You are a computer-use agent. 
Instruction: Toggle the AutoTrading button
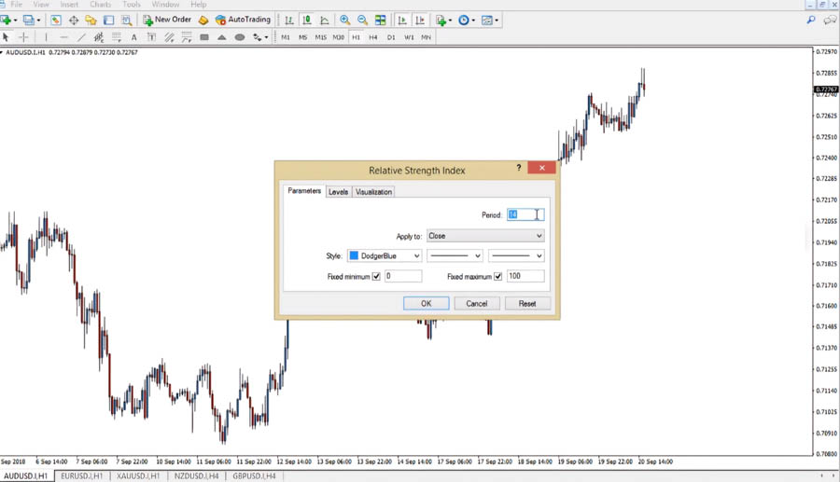244,20
